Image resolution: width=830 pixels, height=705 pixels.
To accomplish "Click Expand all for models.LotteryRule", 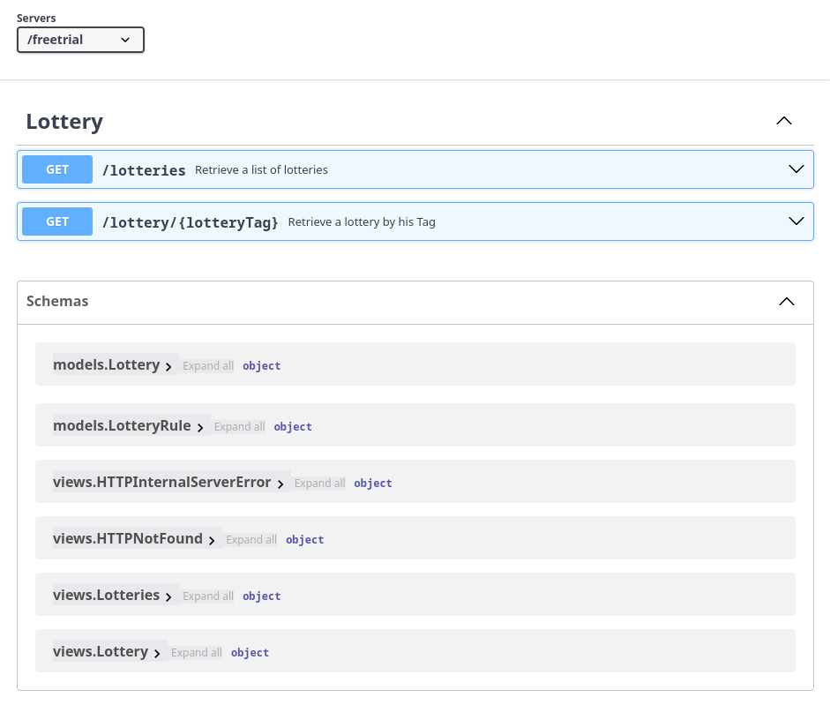I will (239, 427).
